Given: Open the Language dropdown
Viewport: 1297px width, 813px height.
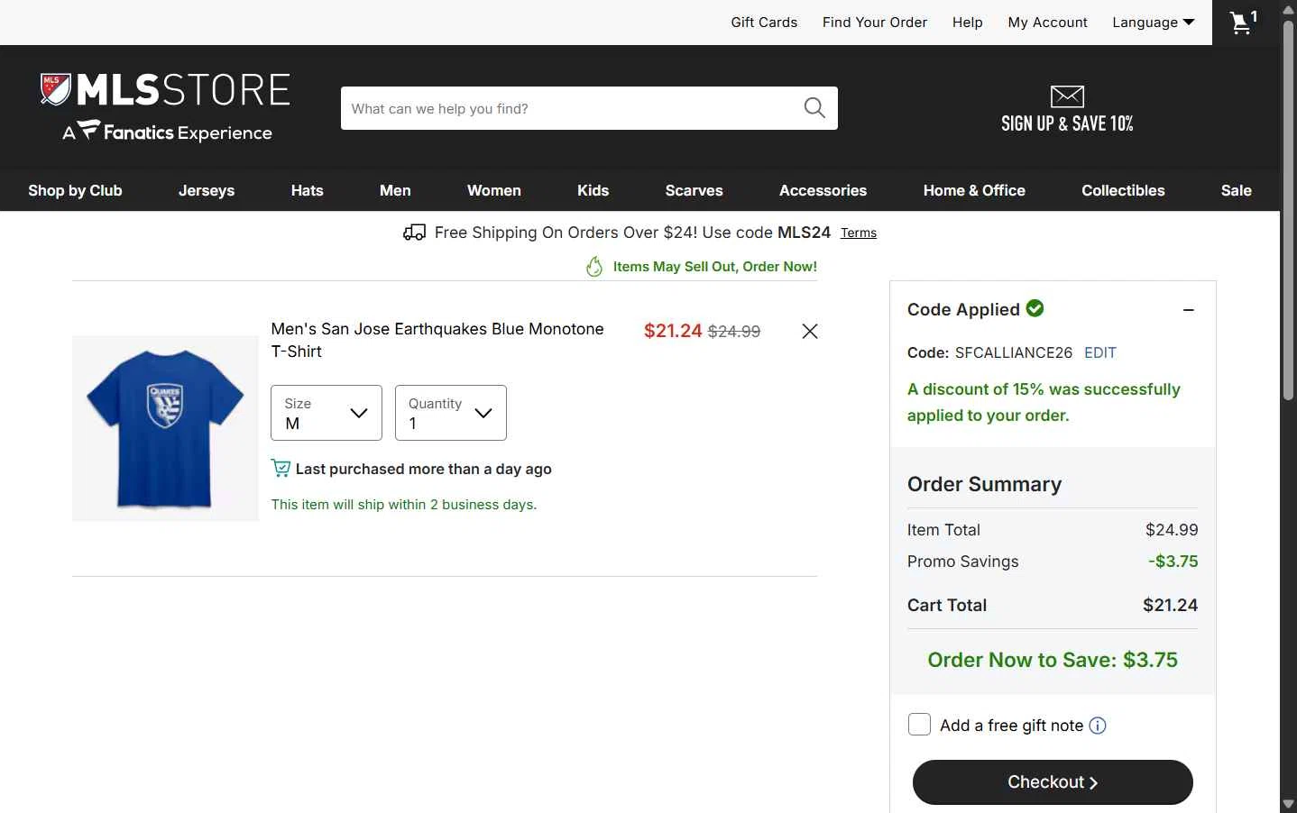Looking at the screenshot, I should click(x=1154, y=23).
